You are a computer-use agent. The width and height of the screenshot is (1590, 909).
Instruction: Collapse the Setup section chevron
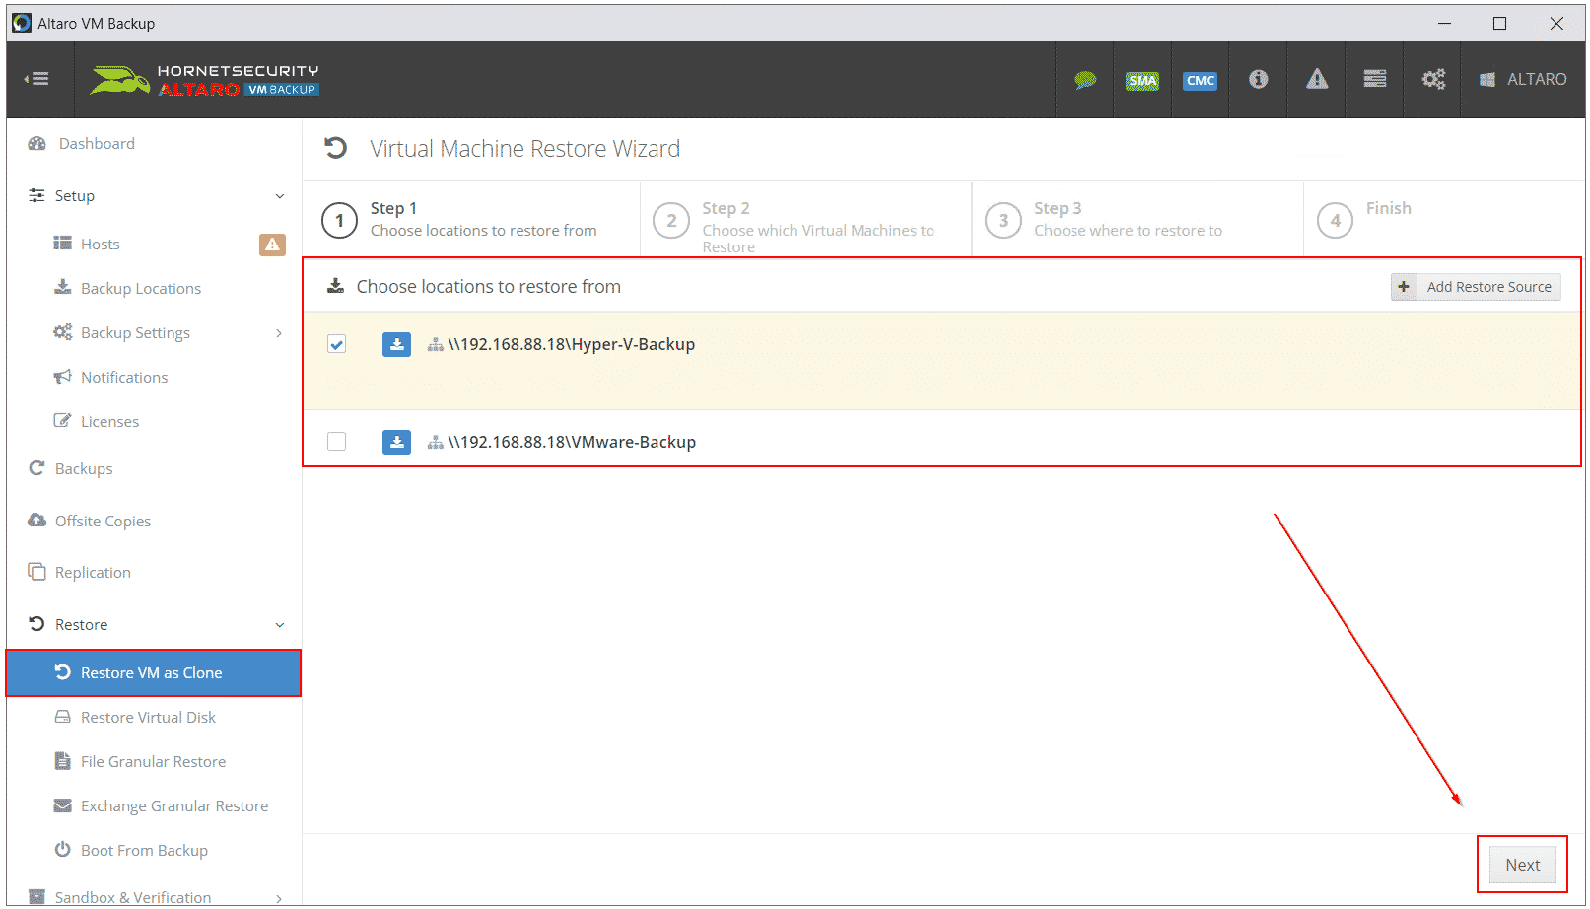[280, 196]
